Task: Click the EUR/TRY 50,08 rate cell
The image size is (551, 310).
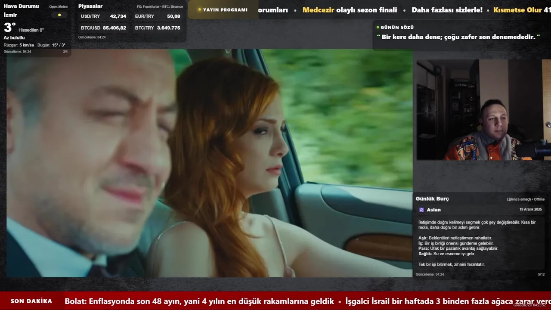Action: point(158,16)
